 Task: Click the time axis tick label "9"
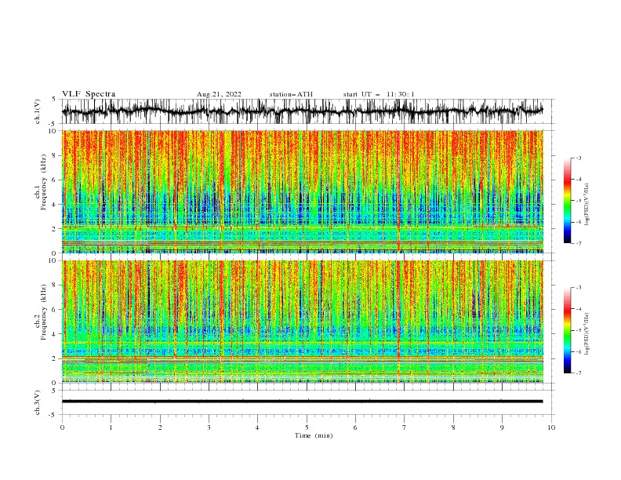click(502, 427)
